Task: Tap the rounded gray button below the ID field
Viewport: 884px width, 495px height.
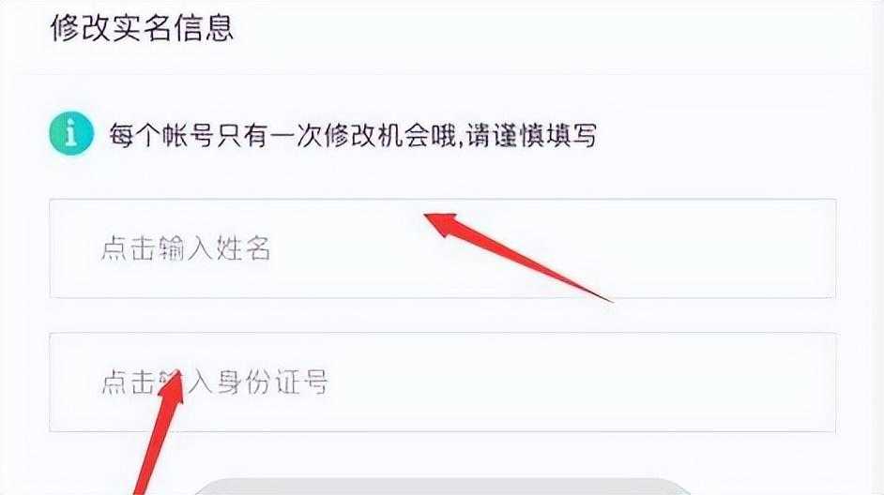Action: [x=443, y=487]
